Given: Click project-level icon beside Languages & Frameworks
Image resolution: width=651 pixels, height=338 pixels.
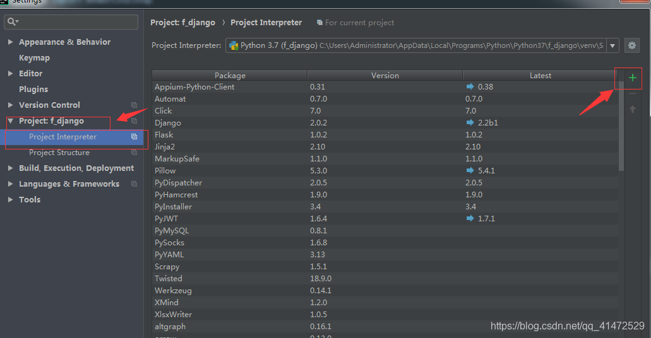Looking at the screenshot, I should pos(134,184).
